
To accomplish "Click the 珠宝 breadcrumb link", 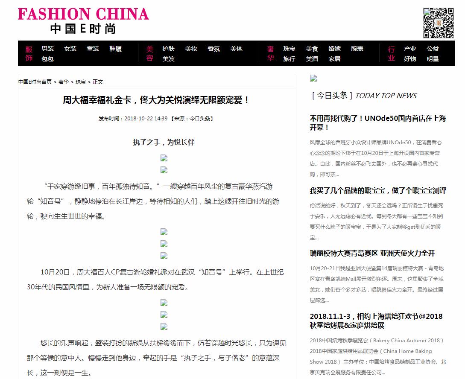I will tap(81, 82).
